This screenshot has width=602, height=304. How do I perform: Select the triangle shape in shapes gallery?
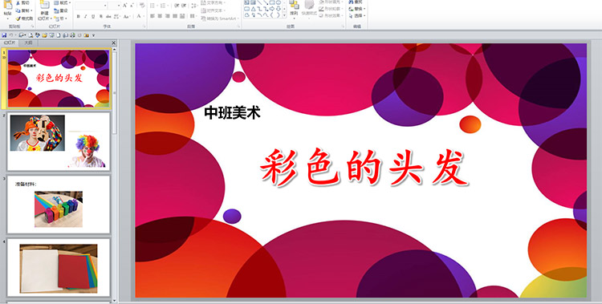254,9
